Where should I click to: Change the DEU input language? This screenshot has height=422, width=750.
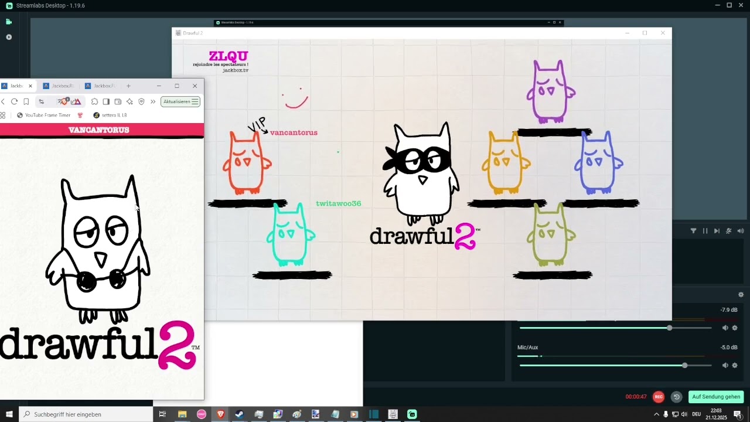click(697, 414)
